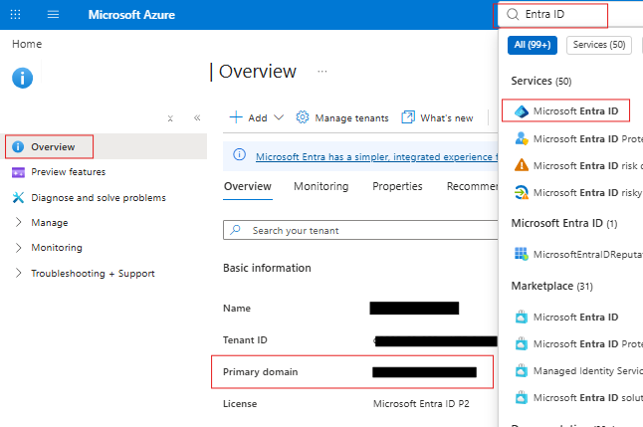Open Diagnose and solve problems

[x=99, y=198]
